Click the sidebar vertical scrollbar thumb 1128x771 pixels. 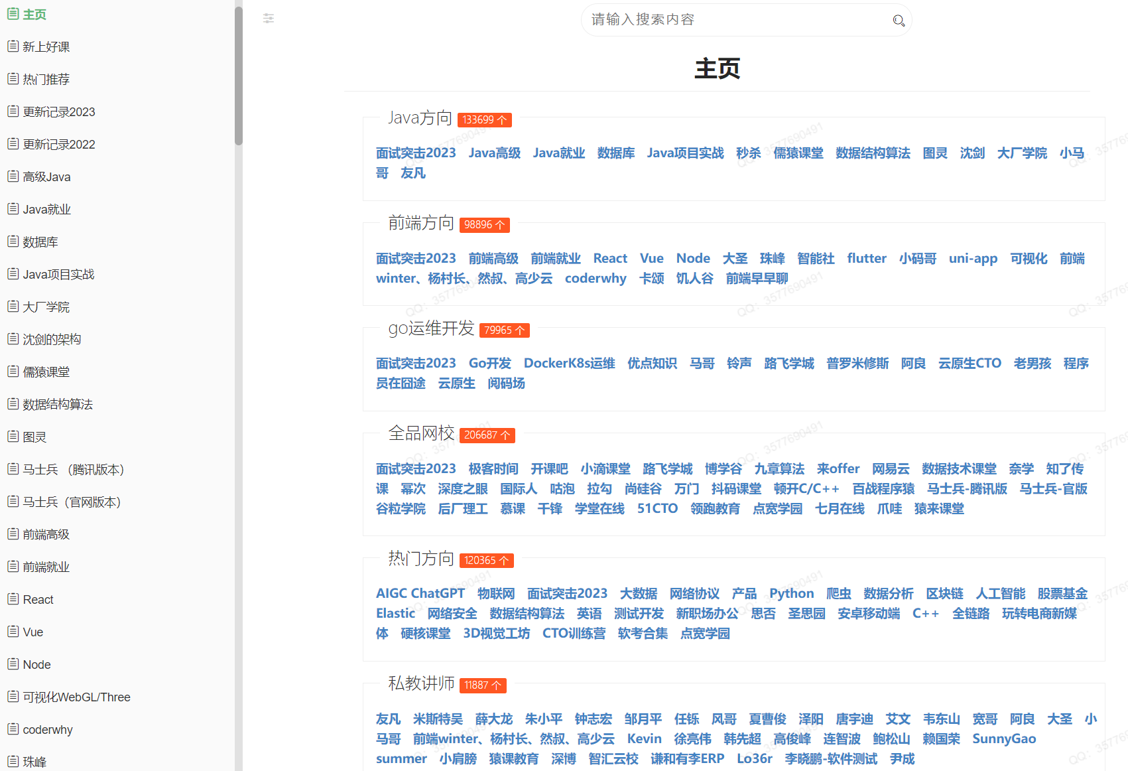click(239, 74)
